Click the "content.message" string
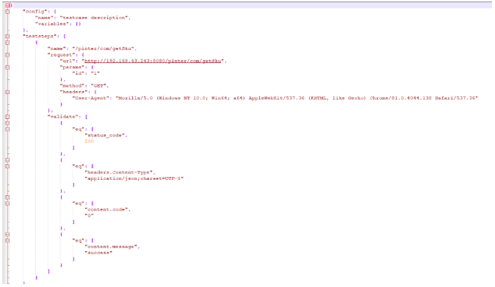The width and height of the screenshot is (495, 287). click(112, 247)
